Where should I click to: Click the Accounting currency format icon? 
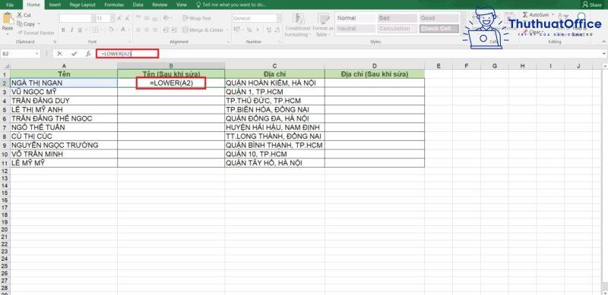tap(236, 30)
